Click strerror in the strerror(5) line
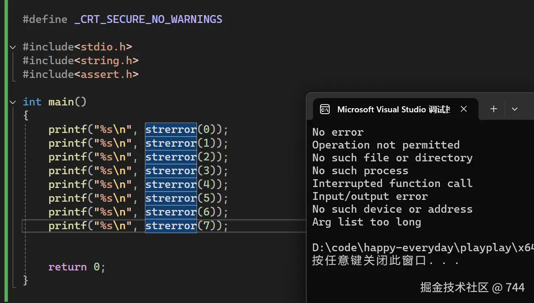534x303 pixels. (171, 198)
